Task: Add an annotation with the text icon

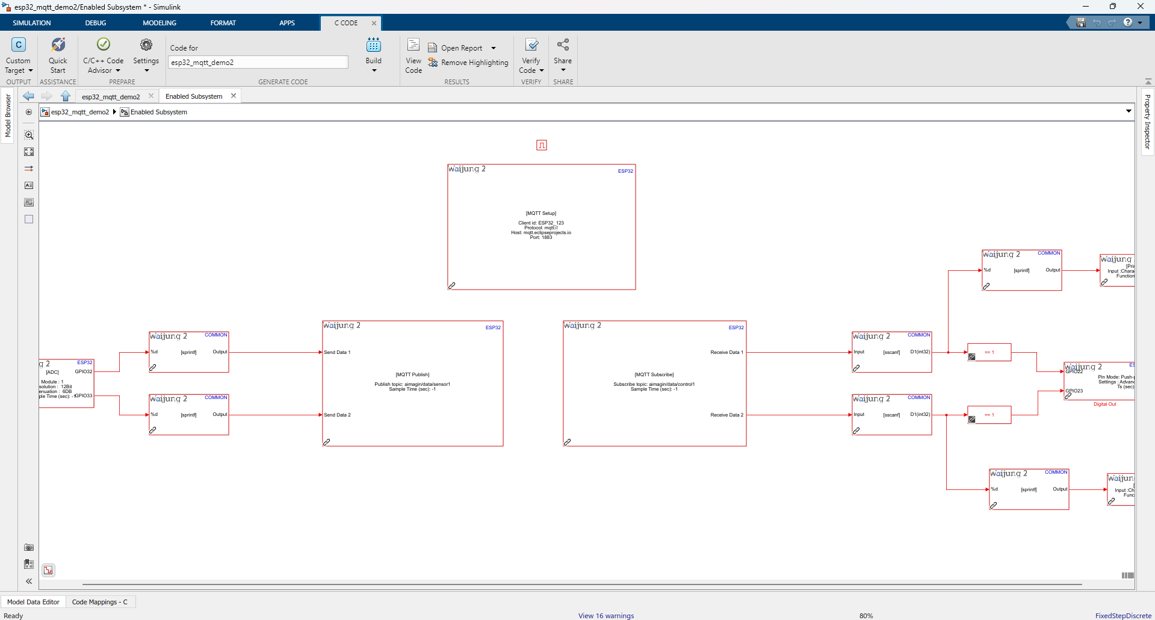Action: click(29, 185)
